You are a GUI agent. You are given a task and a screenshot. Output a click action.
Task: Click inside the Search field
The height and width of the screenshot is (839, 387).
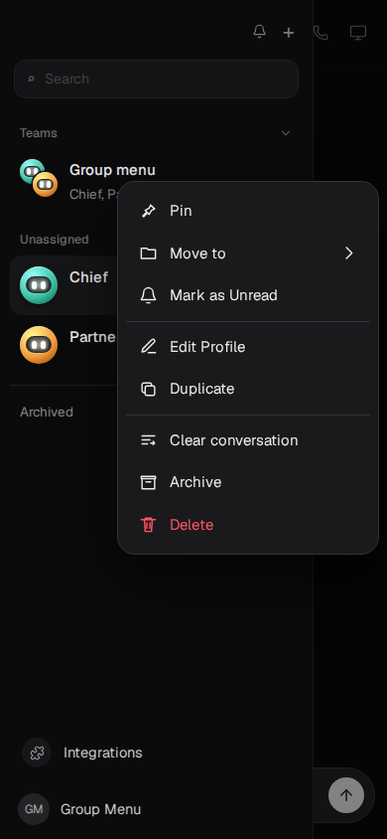point(156,80)
